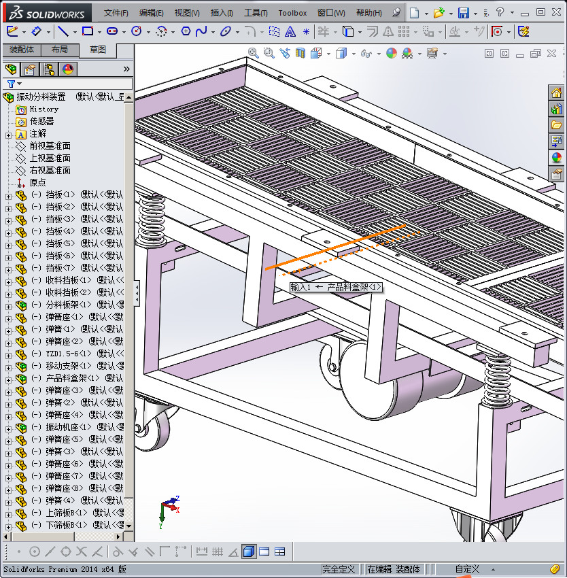Expand the 注解 annotations folder
This screenshot has width=567, height=578.
(8, 134)
